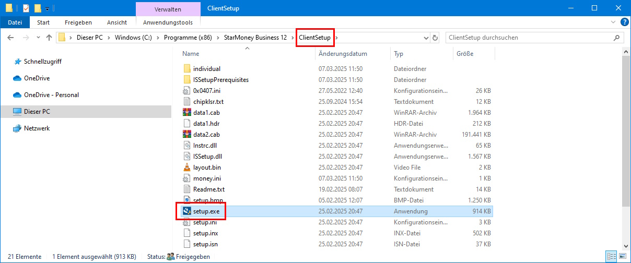Click the layout.bin VLC cone icon
The image size is (631, 263).
[x=188, y=168]
